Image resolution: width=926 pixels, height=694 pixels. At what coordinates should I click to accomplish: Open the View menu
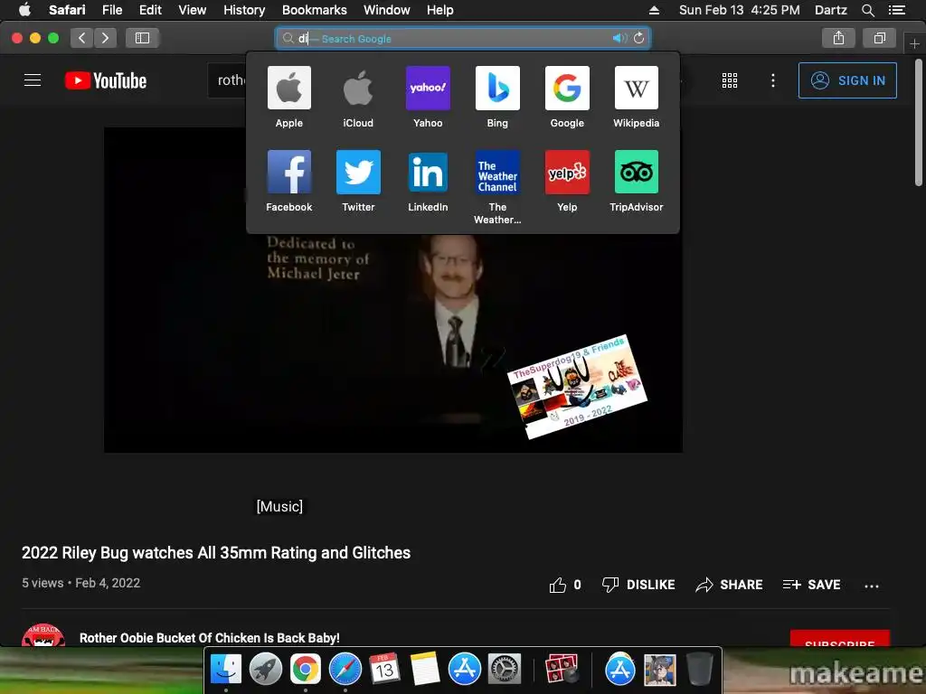pyautogui.click(x=193, y=10)
